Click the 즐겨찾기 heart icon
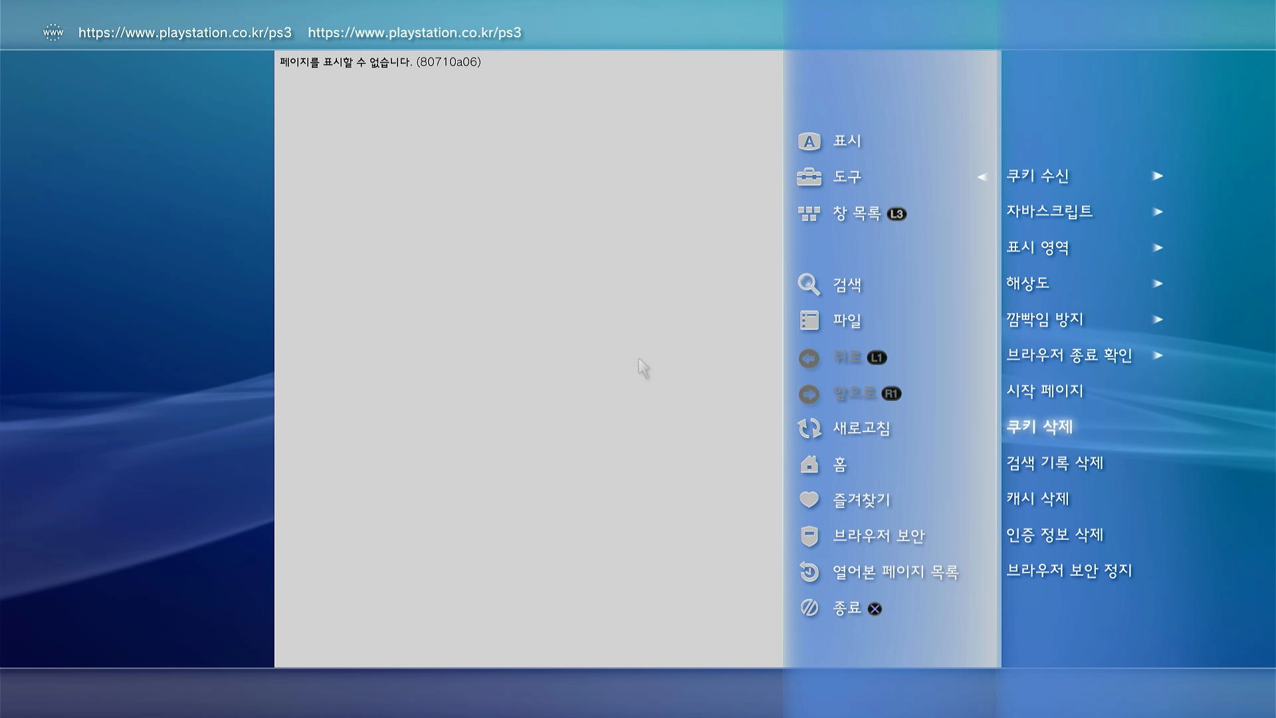This screenshot has width=1276, height=718. coord(809,499)
